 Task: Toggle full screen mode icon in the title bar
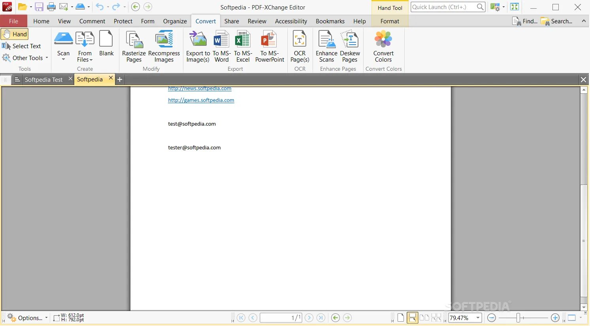coord(515,7)
